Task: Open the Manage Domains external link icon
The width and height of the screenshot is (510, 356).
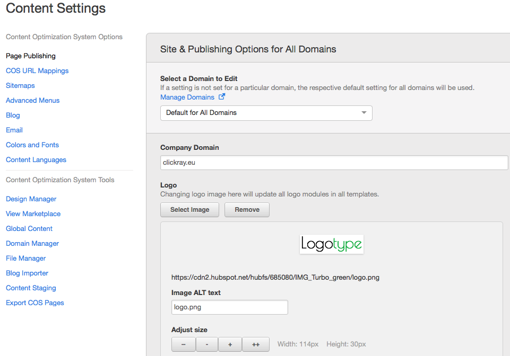Action: (x=221, y=97)
